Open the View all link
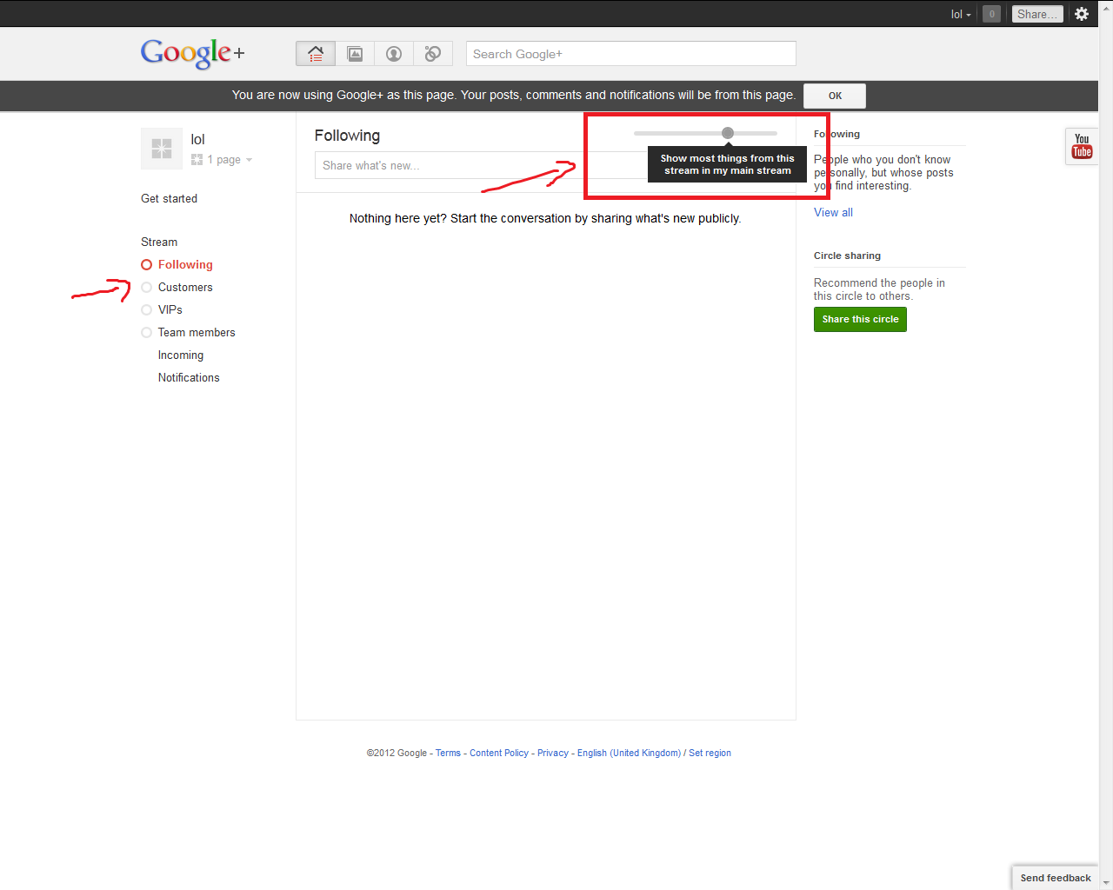Viewport: 1113px width, 890px height. click(833, 212)
